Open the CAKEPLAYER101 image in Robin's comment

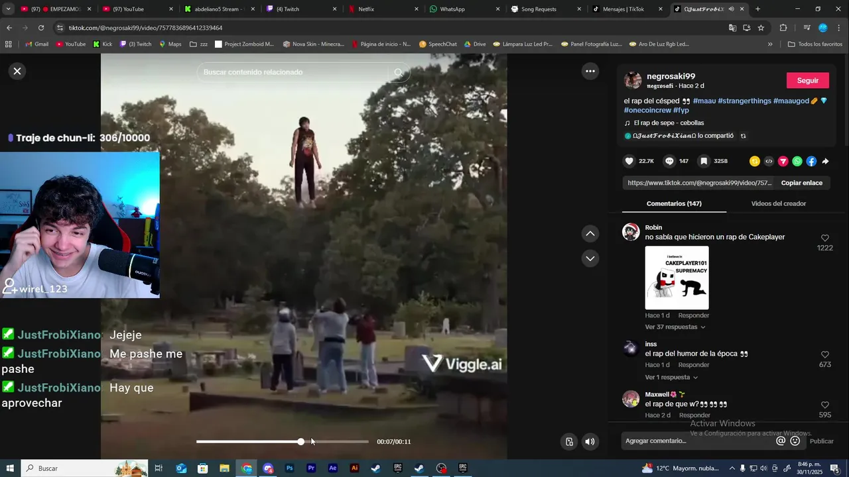(x=677, y=278)
